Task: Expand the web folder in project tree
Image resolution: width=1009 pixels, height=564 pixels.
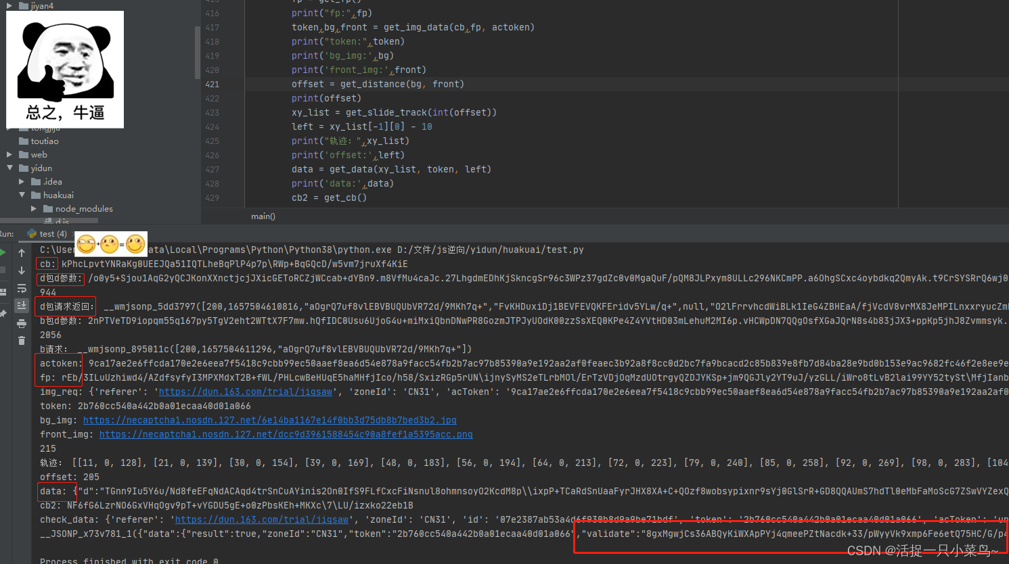Action: click(9, 155)
